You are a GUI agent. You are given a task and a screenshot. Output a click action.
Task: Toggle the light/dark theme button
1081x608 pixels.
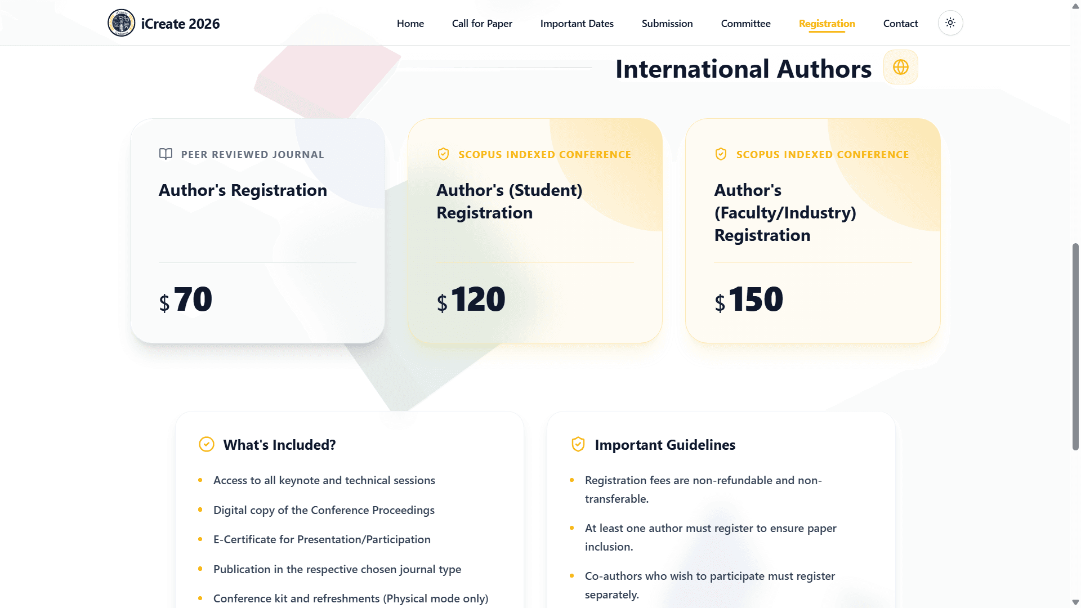tap(950, 23)
